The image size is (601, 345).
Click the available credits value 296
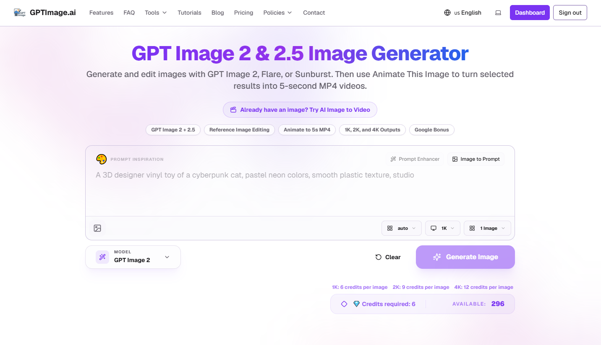[x=498, y=304]
